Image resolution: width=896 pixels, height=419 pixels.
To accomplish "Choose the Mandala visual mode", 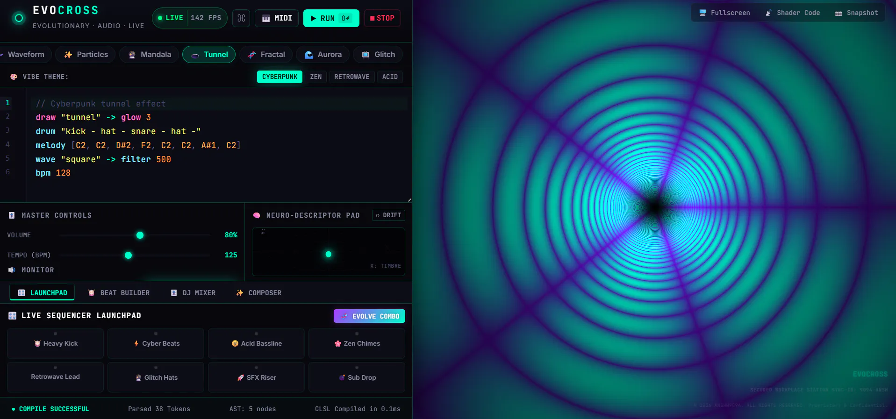I will pyautogui.click(x=150, y=55).
